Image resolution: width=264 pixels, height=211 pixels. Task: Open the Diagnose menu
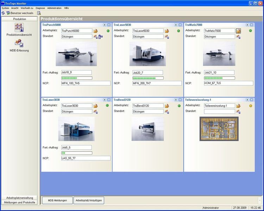tap(40, 8)
